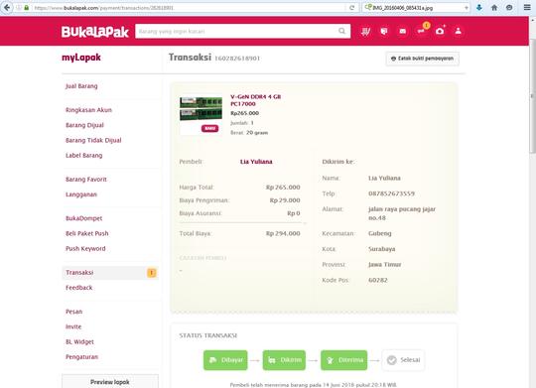The image size is (536, 388).
Task: Click the Preview lapak button
Action: [x=110, y=382]
